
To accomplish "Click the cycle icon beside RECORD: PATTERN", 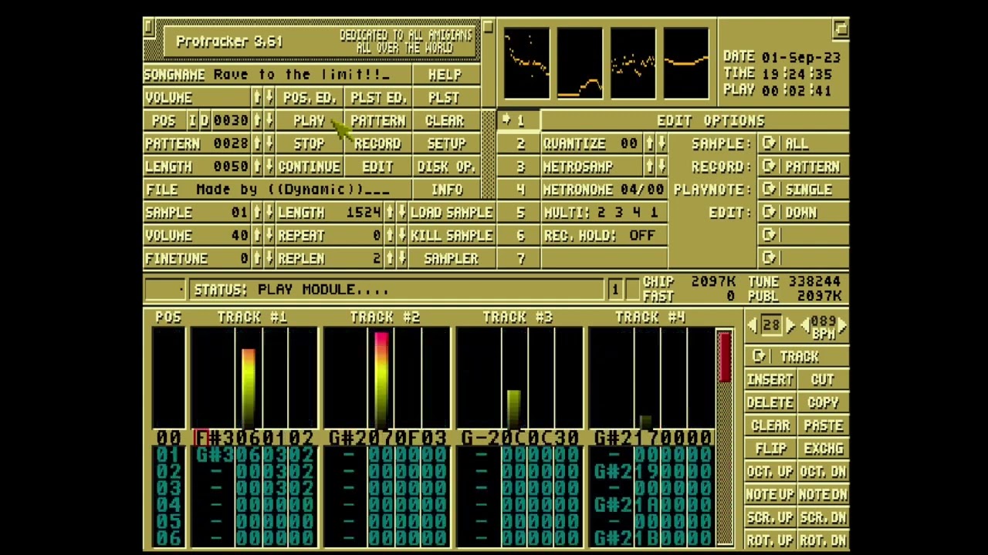I will pos(769,166).
